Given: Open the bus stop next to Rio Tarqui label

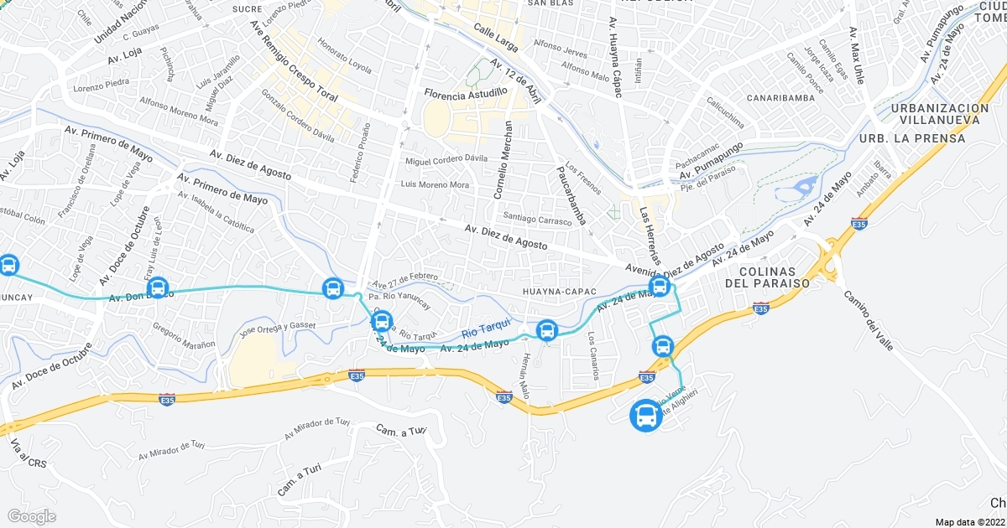Looking at the screenshot, I should click(x=547, y=330).
